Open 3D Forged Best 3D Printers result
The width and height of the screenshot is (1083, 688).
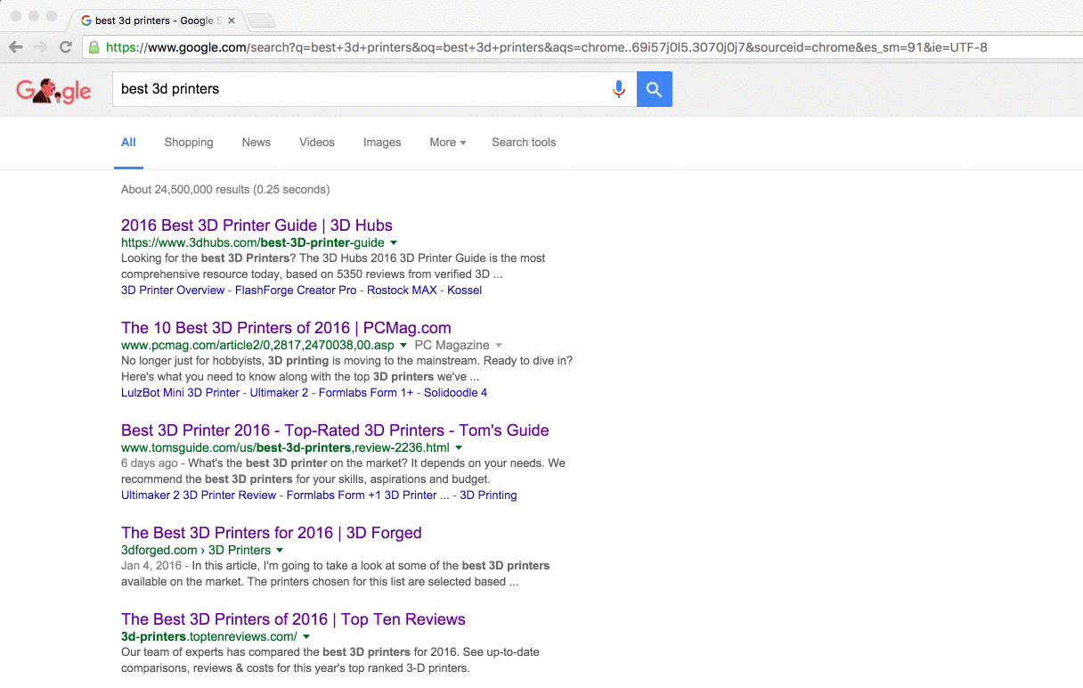[x=272, y=533]
